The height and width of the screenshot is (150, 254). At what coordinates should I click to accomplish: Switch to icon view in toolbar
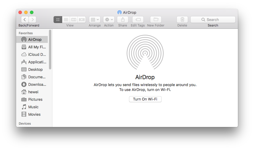point(58,20)
